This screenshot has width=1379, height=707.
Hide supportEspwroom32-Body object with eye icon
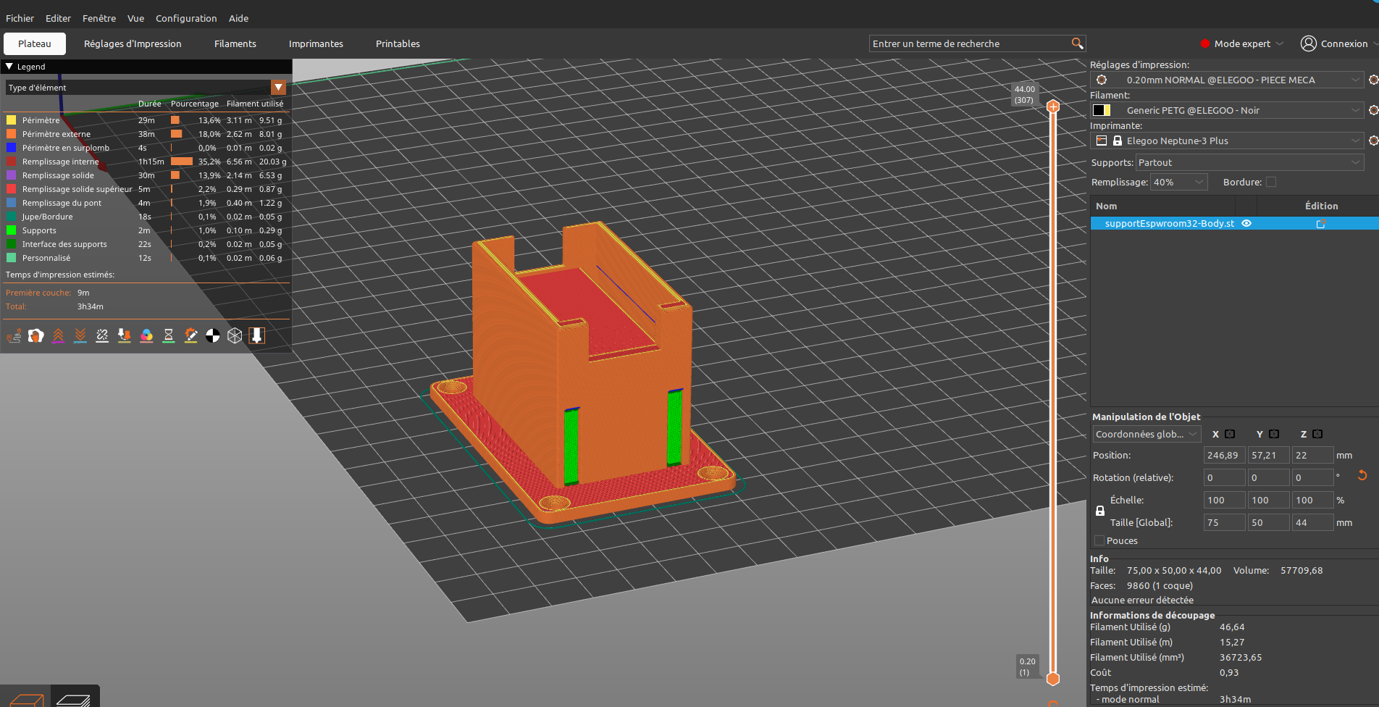coord(1246,224)
